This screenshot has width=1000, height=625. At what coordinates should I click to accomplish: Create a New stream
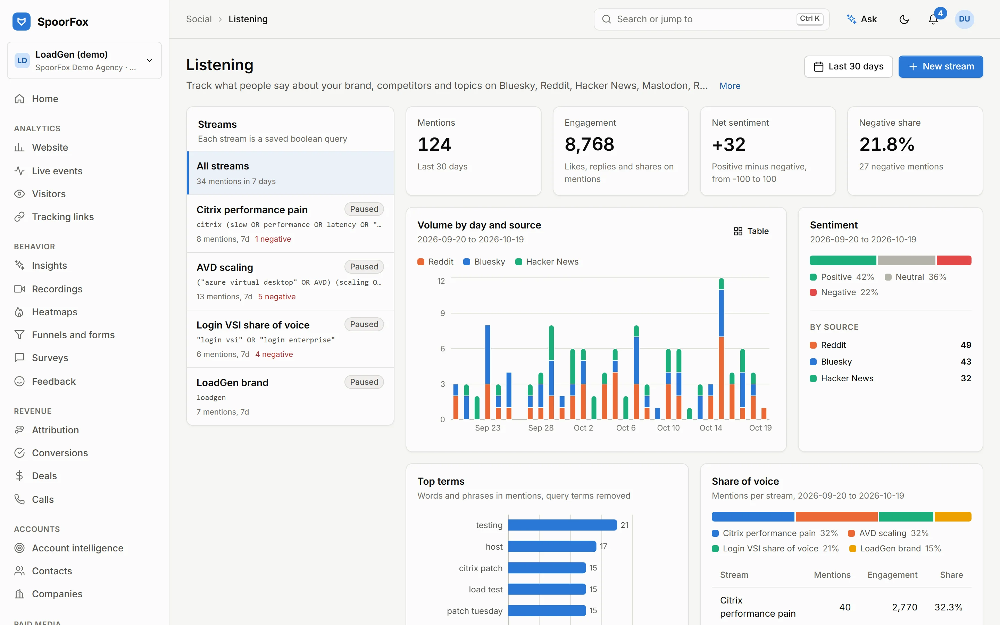[x=941, y=67]
